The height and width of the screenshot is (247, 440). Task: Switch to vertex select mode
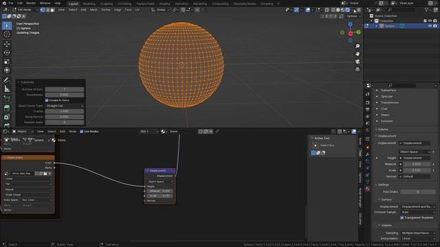point(43,10)
